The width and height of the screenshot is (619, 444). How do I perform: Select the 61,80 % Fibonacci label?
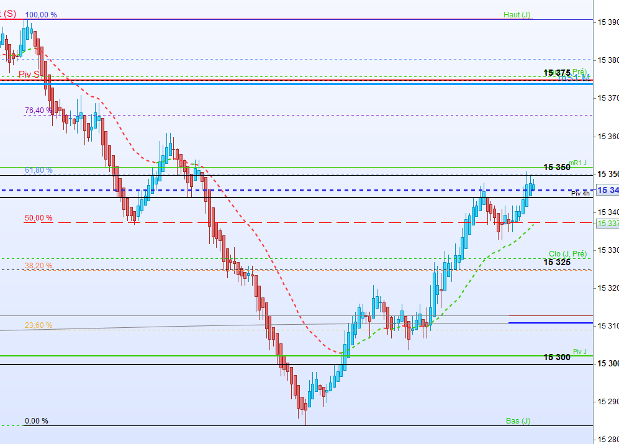coord(38,170)
